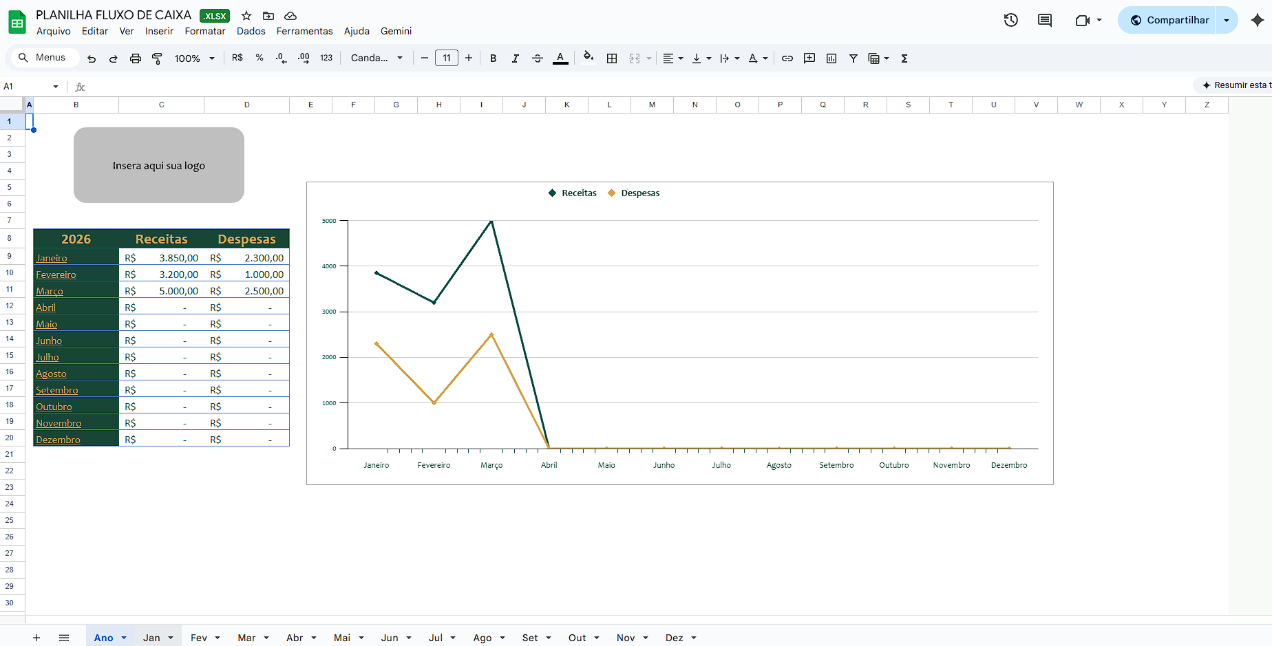Open the Janeiro link in table
Screen dimensions: 1272x646
point(52,258)
